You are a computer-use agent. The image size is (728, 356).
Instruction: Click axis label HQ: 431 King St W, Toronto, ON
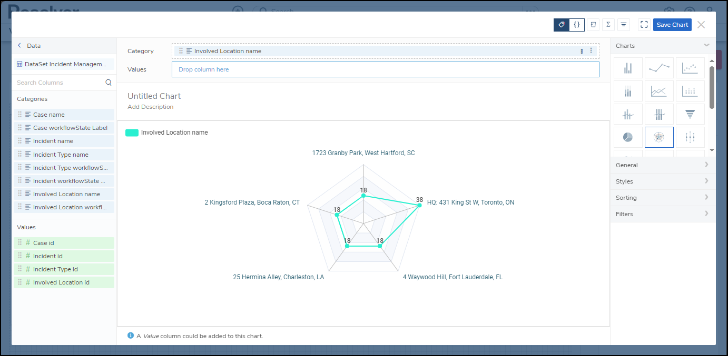pos(470,202)
